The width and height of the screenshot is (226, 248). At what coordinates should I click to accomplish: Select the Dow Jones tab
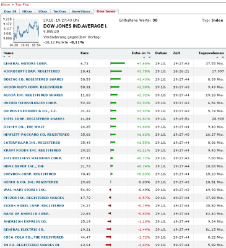click(106, 11)
